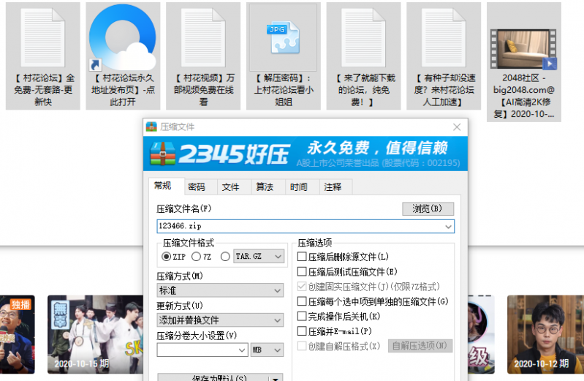Screen dimensions: 584x381
Task: Switch to the 注释 tab
Action: 333,187
